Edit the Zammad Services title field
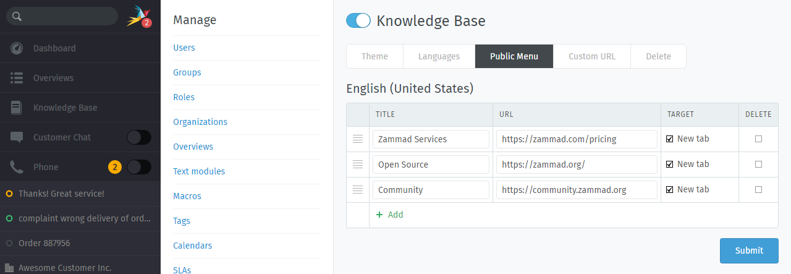 pos(431,139)
